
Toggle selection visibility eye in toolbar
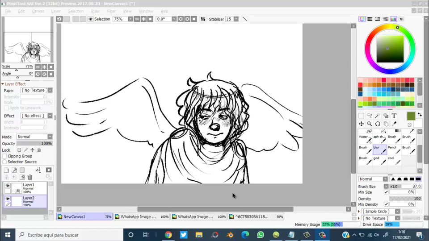[91, 19]
